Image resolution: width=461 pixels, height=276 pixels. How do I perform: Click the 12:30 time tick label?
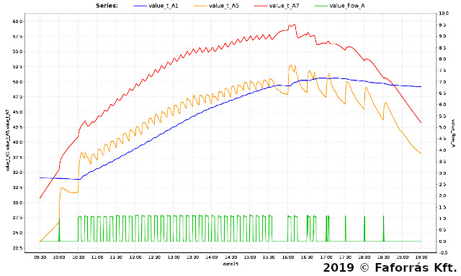[x=154, y=257]
